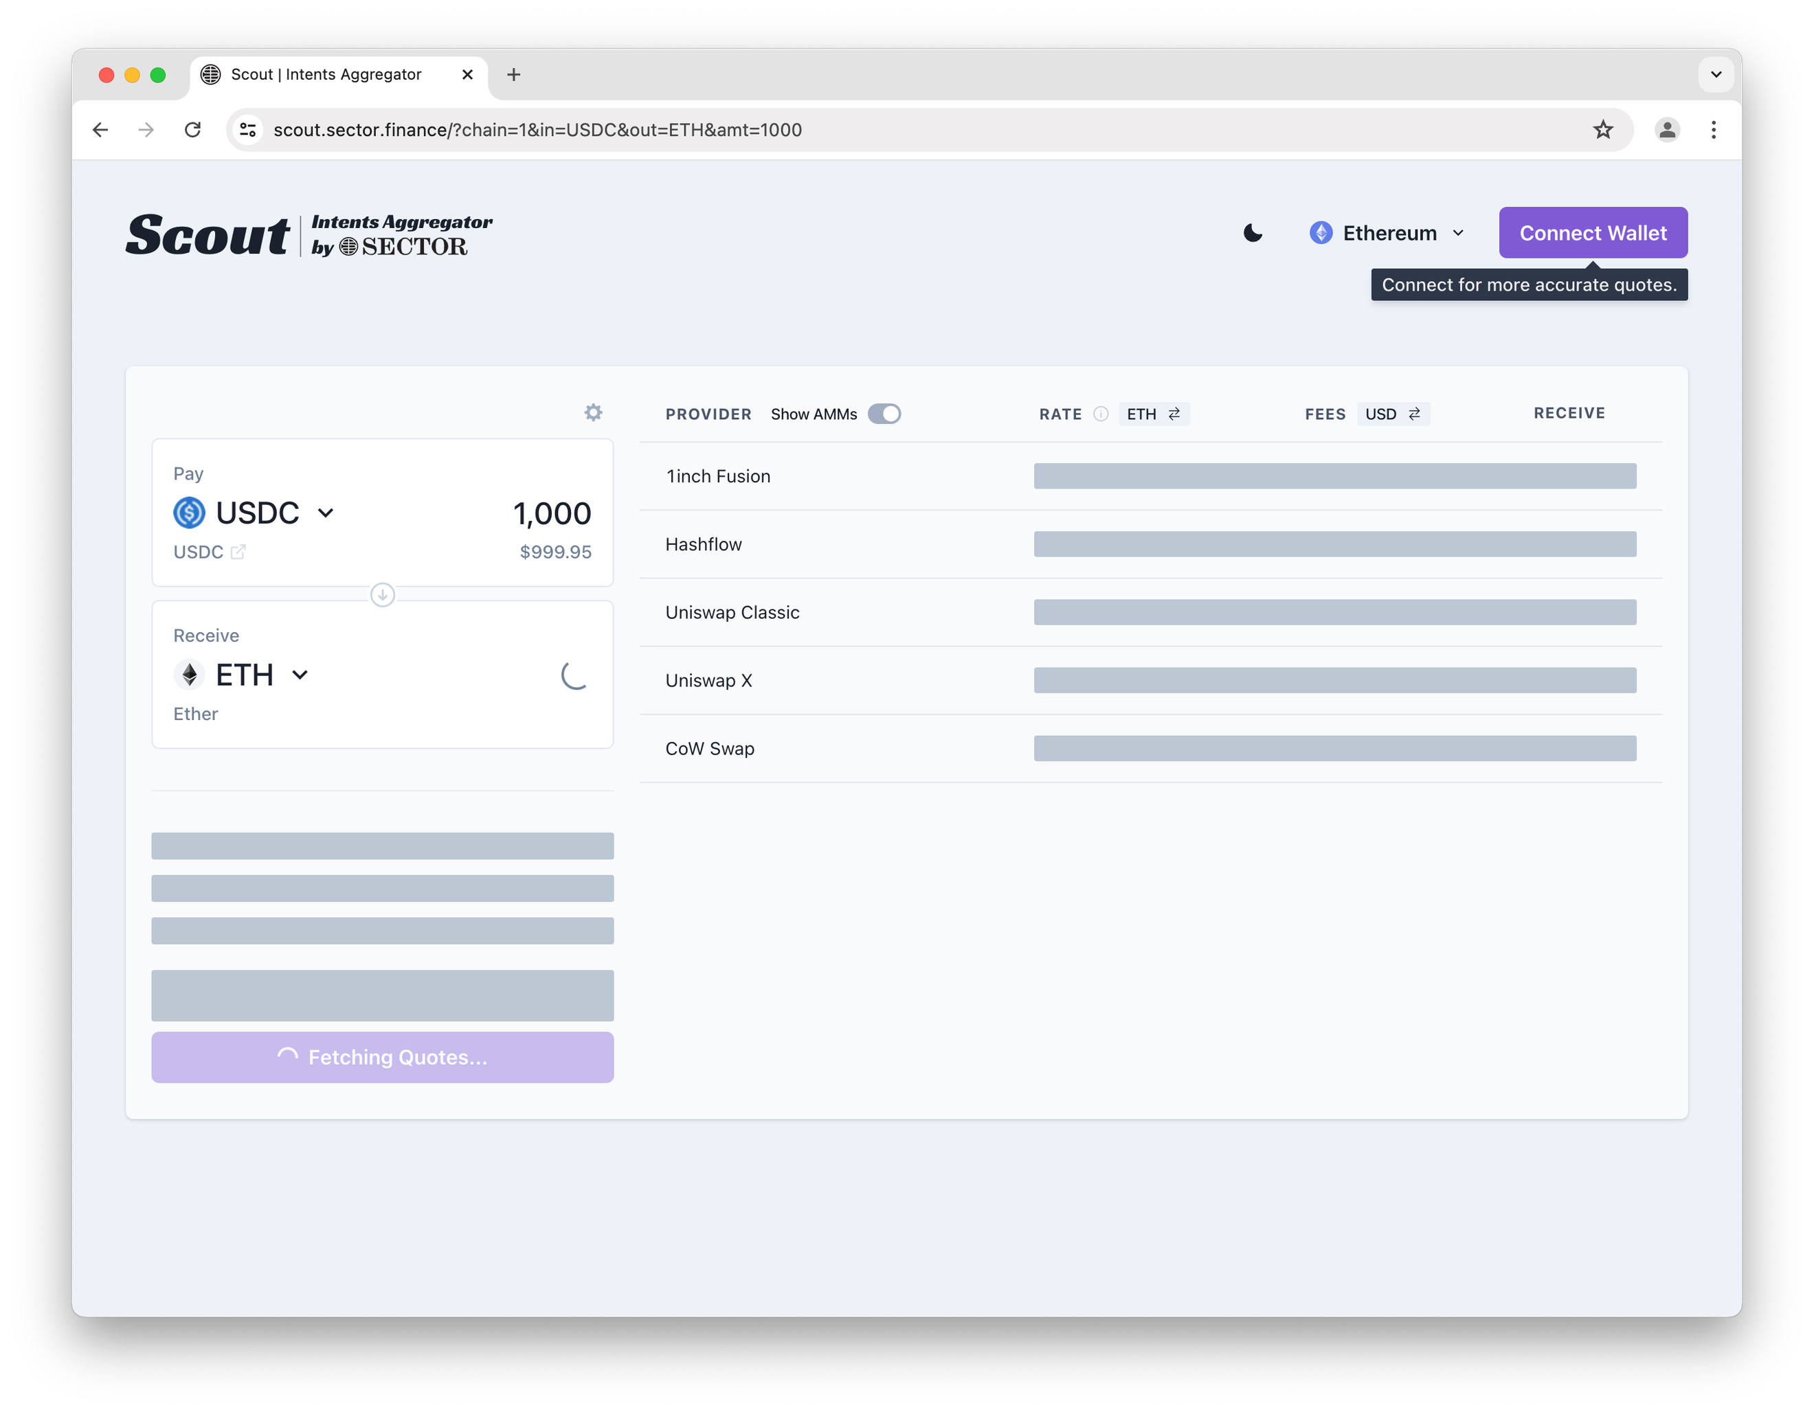The width and height of the screenshot is (1814, 1412).
Task: Expand the Ethereum network selector
Action: click(1387, 234)
